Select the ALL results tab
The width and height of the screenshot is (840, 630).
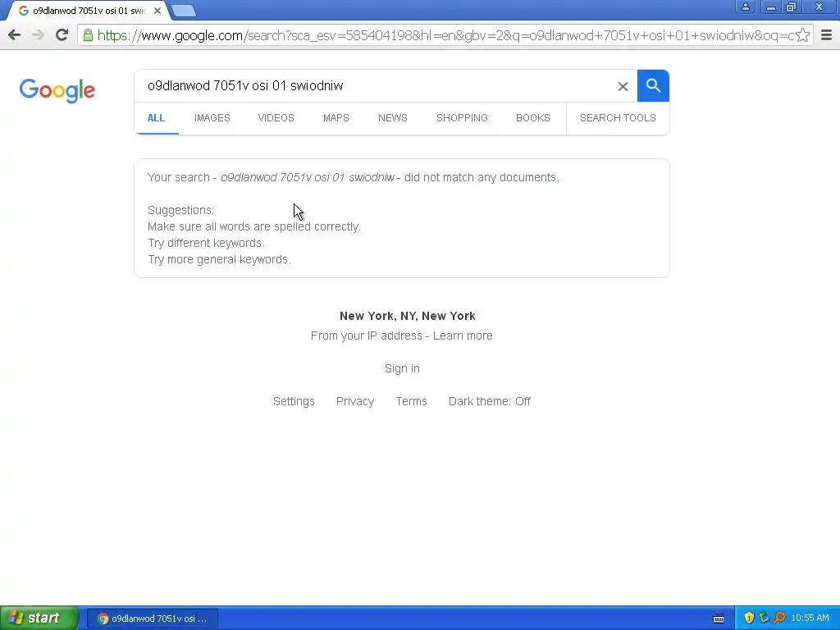(x=156, y=118)
